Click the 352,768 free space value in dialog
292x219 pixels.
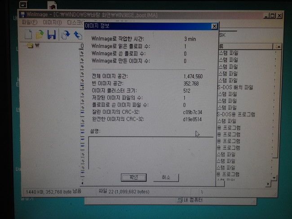pyautogui.click(x=191, y=84)
